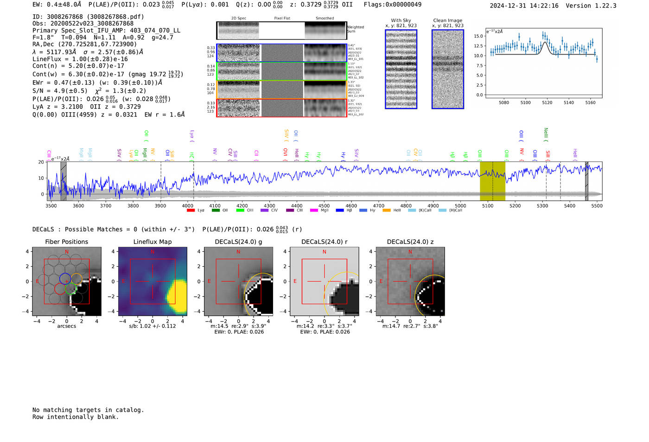Click the emission line Gaussian fit plot
The image size is (649, 442).
pos(543,64)
